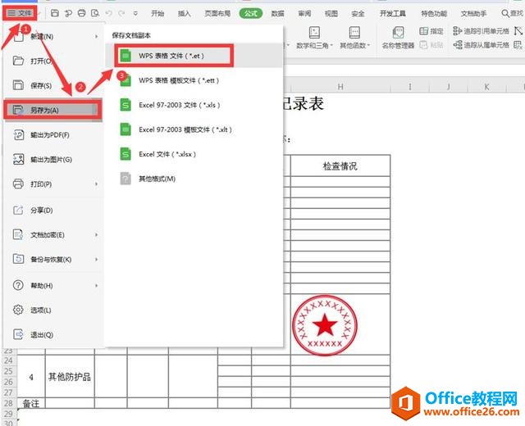Expand the 打印(P) submenu arrow
Viewport: 525px width, 426px height.
[x=97, y=184]
